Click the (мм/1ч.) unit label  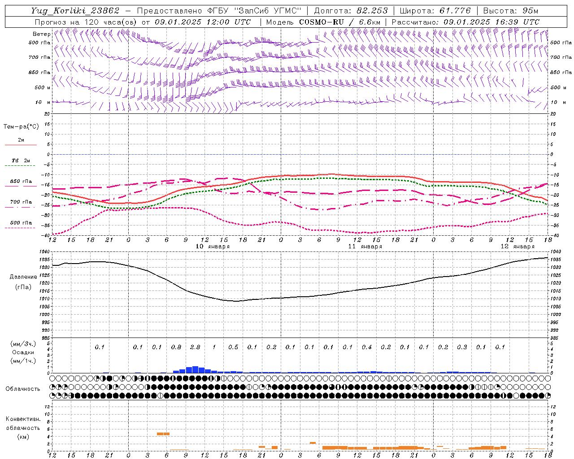23,361
